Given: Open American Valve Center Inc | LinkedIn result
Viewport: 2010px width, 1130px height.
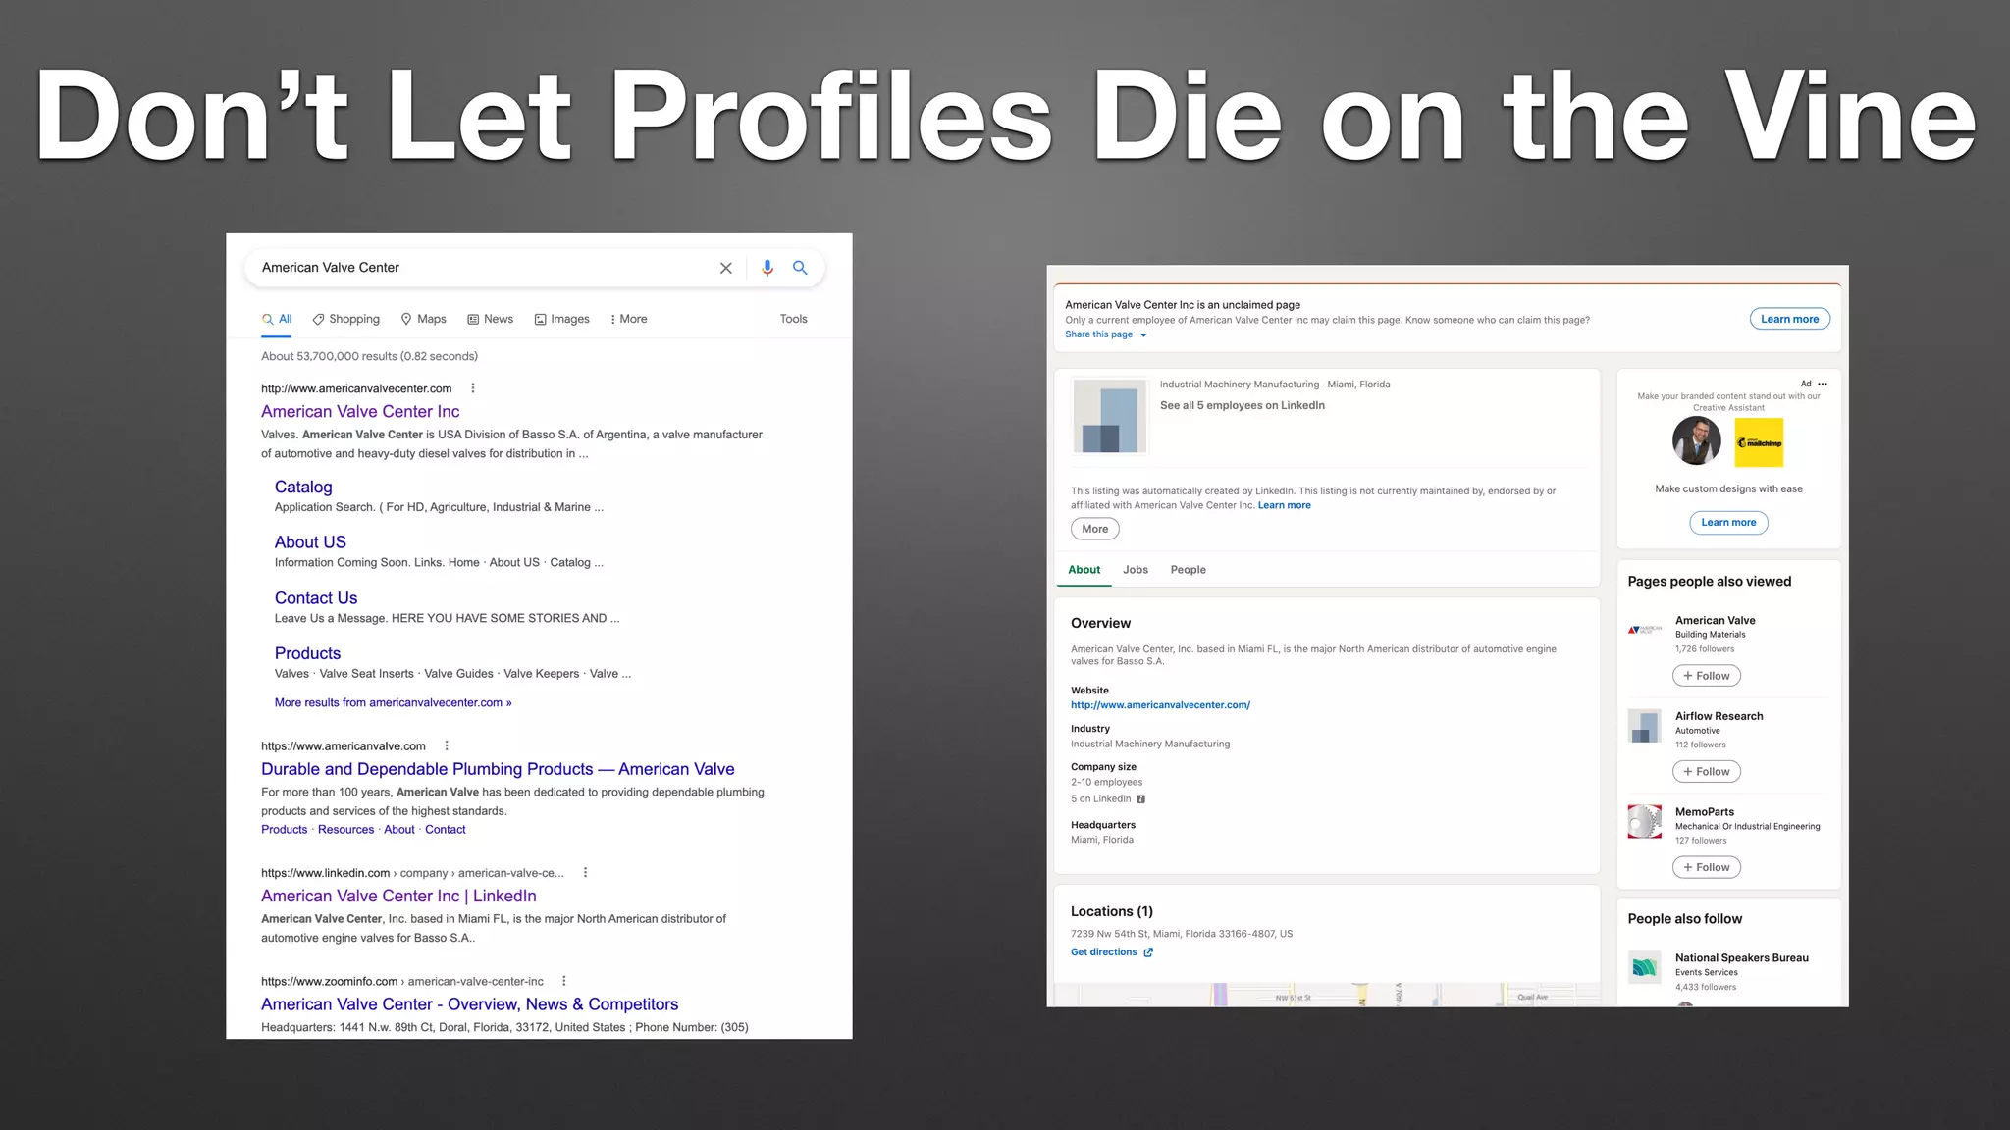Looking at the screenshot, I should pos(398,896).
